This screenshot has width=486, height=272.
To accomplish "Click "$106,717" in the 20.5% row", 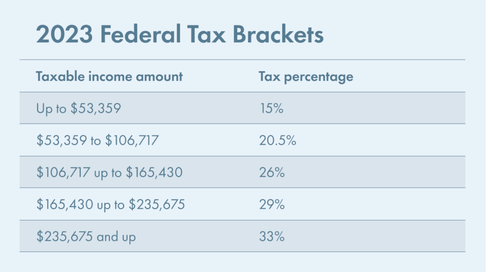I will click(x=132, y=140).
